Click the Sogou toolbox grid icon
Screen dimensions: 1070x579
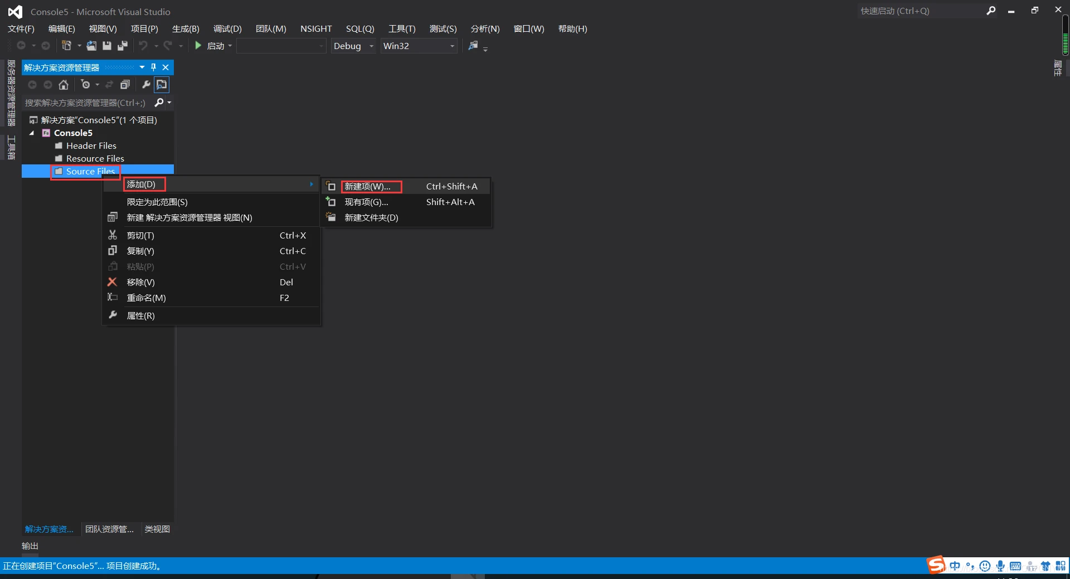(x=1061, y=566)
